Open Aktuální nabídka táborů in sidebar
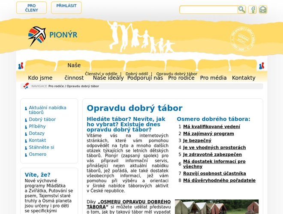This screenshot has width=283, height=214. click(47, 110)
